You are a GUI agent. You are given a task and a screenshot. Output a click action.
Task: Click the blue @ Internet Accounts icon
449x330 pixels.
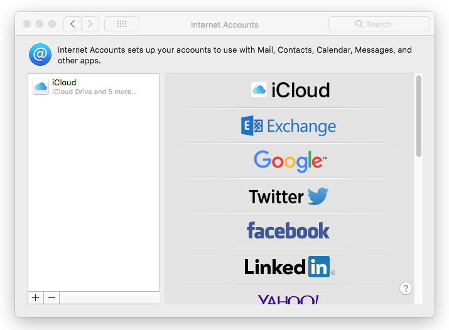pyautogui.click(x=40, y=55)
